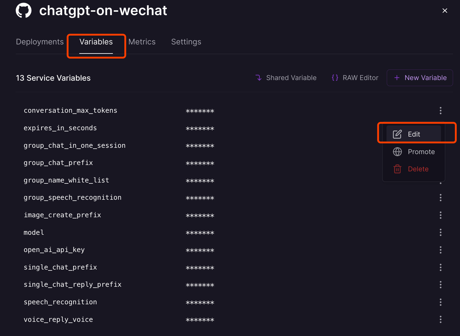Click the Shared Variable arrow icon
The height and width of the screenshot is (336, 460).
tap(258, 78)
